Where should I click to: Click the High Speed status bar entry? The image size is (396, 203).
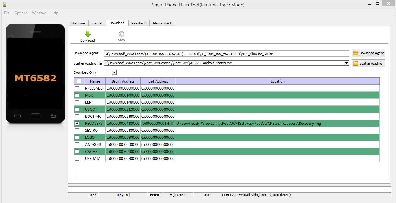click(x=178, y=195)
